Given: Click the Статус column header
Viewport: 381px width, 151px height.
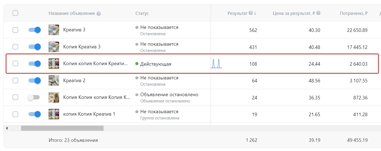Looking at the screenshot, I should pos(142,14).
